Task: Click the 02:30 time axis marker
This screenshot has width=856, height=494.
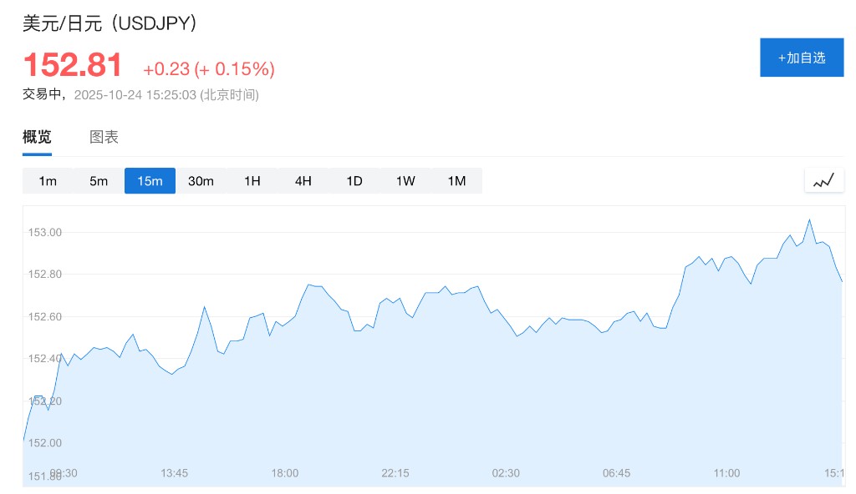Action: coord(506,473)
